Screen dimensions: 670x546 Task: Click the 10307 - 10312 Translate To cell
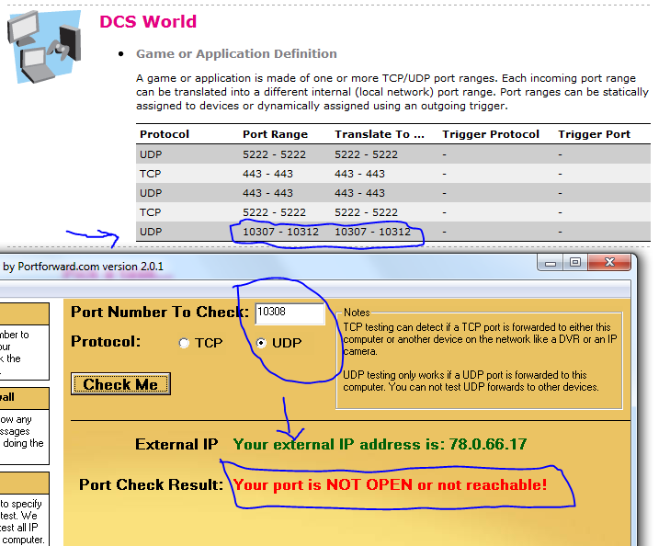372,232
